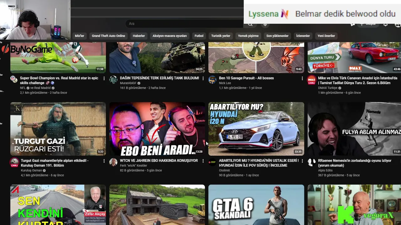Select the Haberler filter chip

[139, 36]
